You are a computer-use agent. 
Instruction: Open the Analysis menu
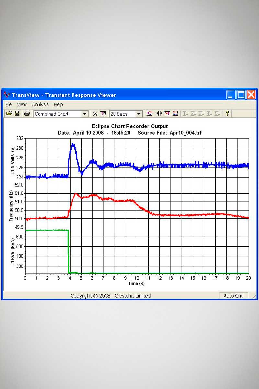pyautogui.click(x=40, y=104)
